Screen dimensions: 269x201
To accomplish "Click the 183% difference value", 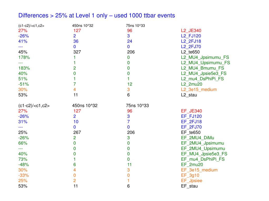I will 24,68.
